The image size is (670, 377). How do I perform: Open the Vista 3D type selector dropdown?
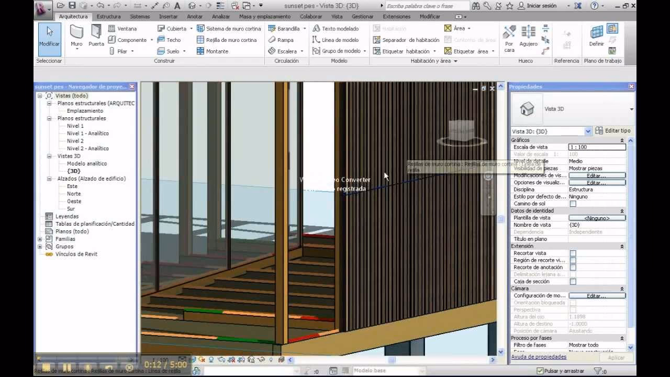click(587, 130)
